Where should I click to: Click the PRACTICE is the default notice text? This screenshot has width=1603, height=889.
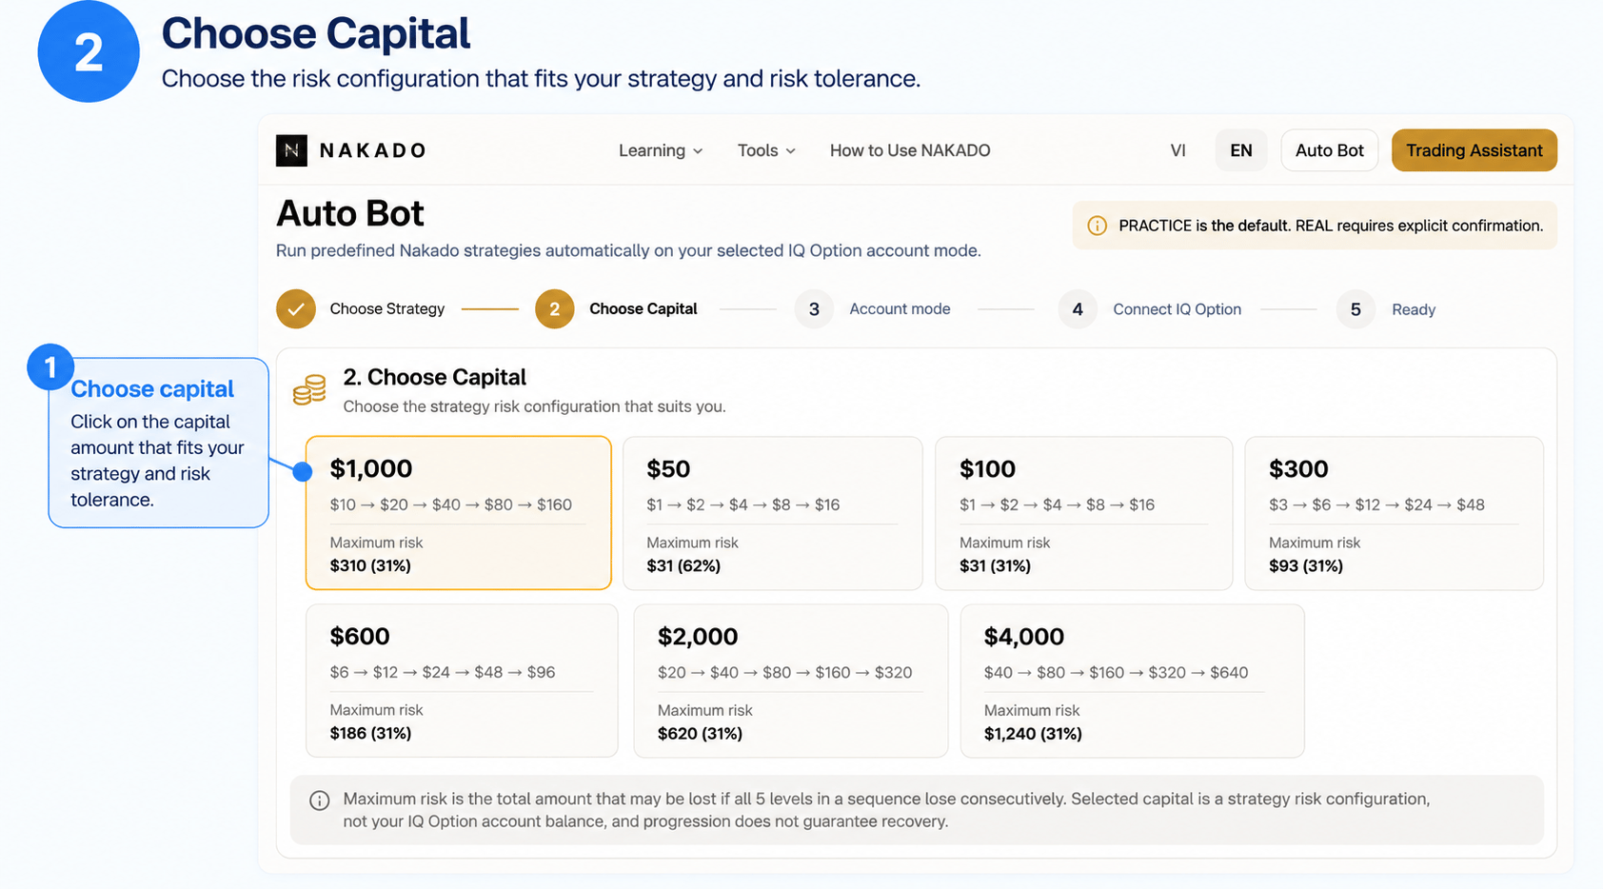[x=1331, y=226]
